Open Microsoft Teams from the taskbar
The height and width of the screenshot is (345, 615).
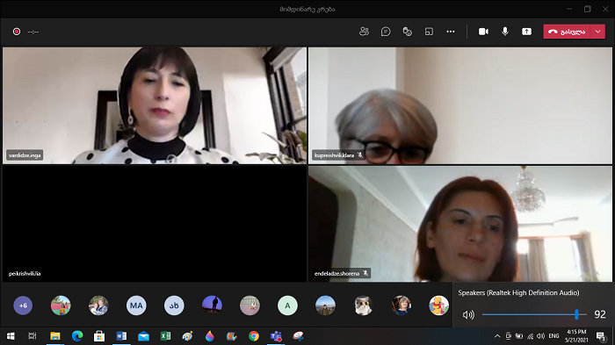click(276, 336)
